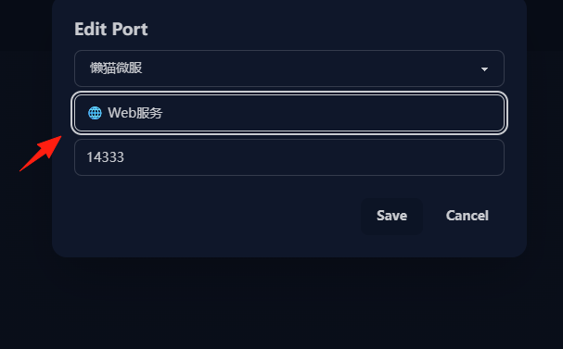
Task: Click the 懒猫微服 selected text
Action: click(x=116, y=69)
